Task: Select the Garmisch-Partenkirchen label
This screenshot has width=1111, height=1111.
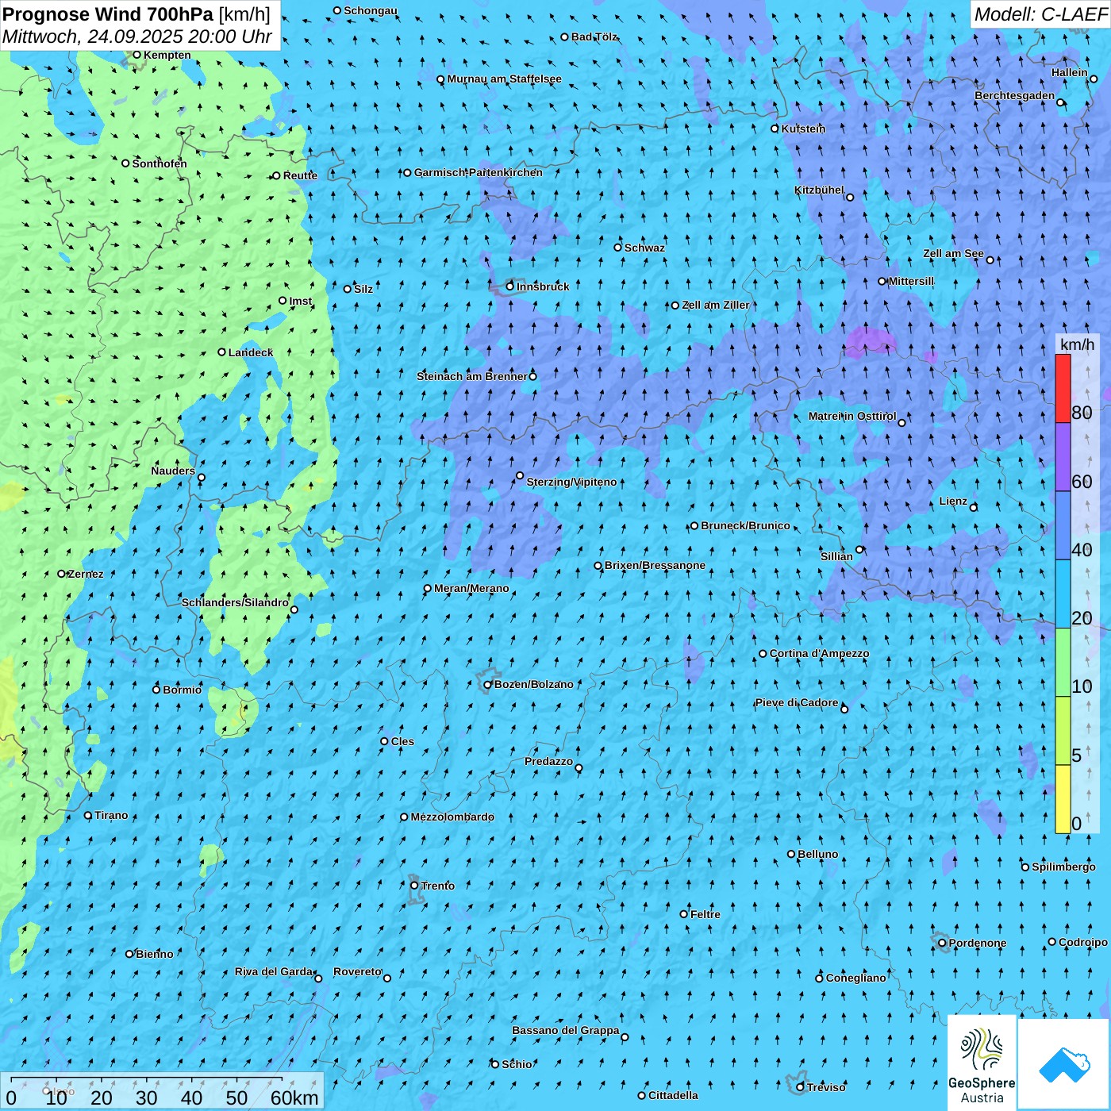Action: pos(479,172)
